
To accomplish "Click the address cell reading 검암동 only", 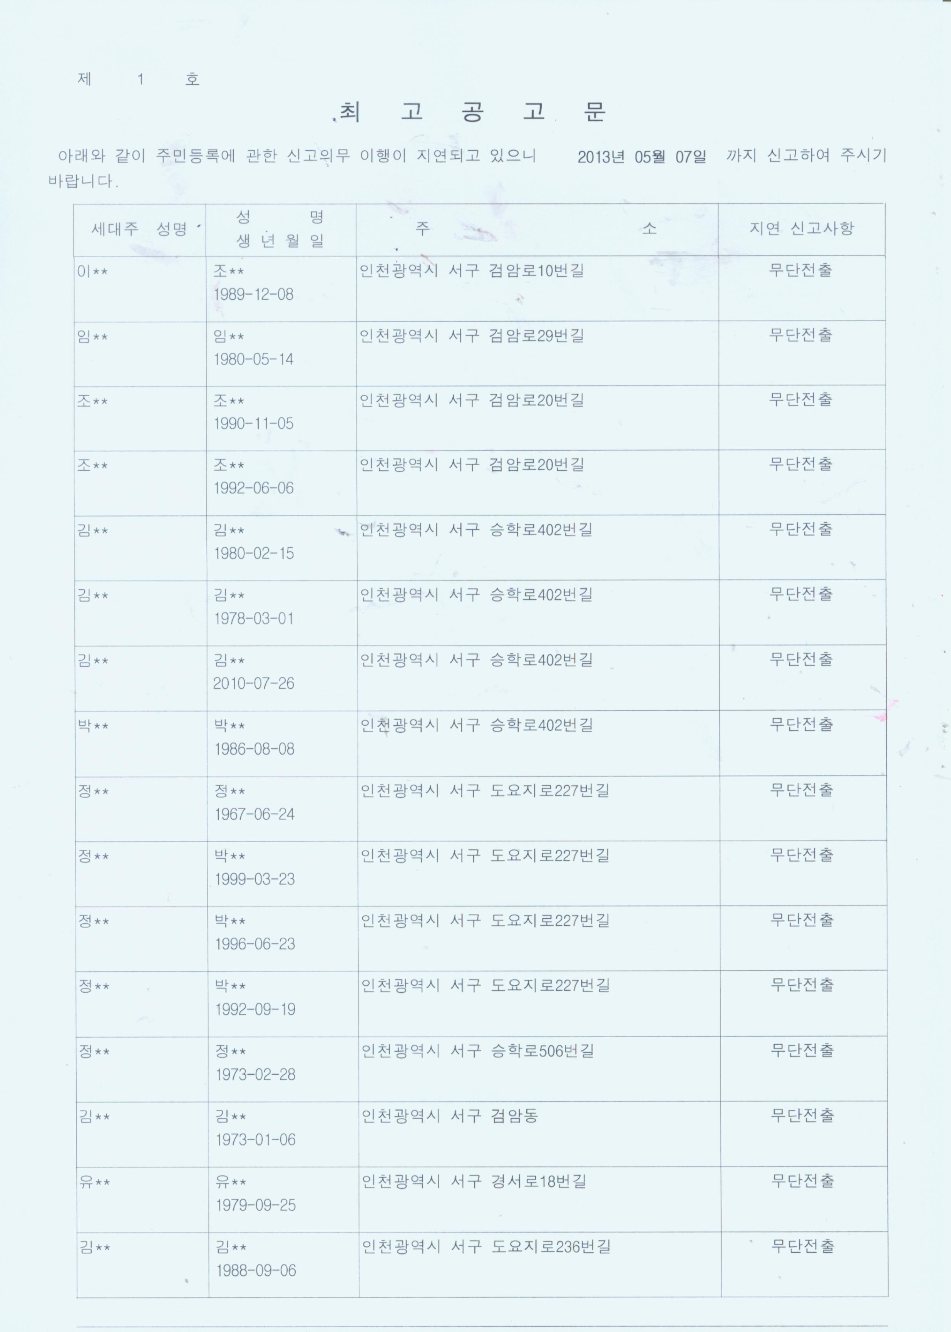I will [539, 1134].
